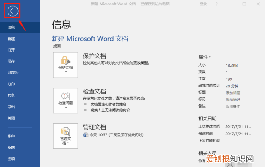
Task: Click the question mark help icon
Action: tap(217, 4)
